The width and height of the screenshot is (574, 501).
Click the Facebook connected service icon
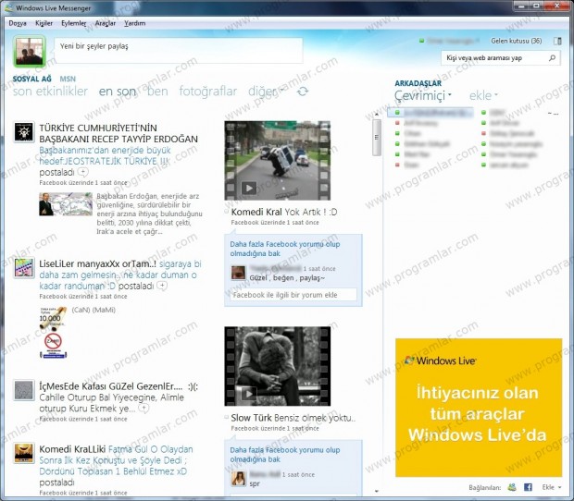point(528,487)
